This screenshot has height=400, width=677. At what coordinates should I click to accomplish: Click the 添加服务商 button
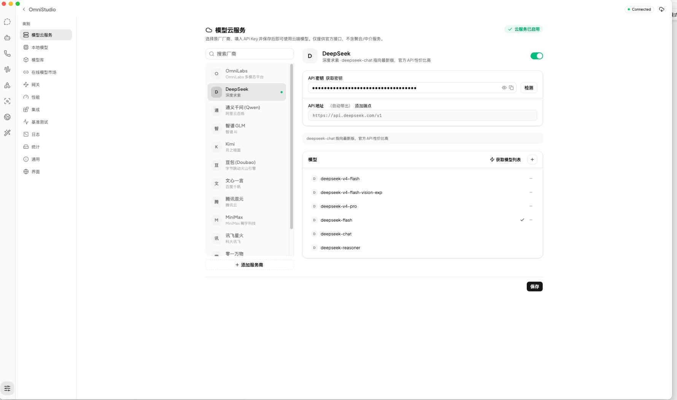coord(250,265)
